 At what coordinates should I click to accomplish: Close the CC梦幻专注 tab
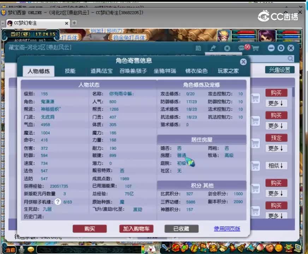point(66,23)
